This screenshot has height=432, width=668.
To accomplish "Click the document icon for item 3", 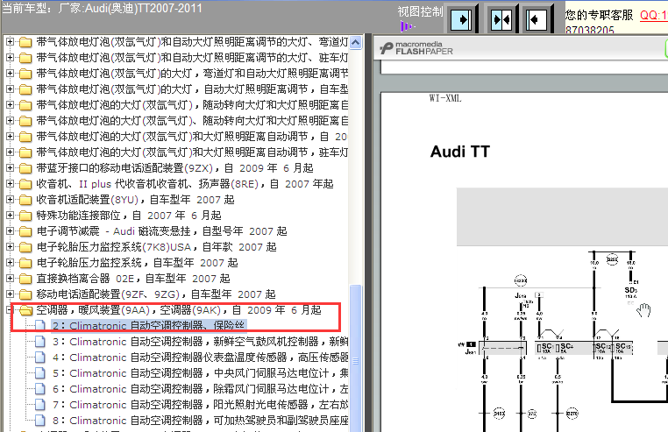I will 40,342.
